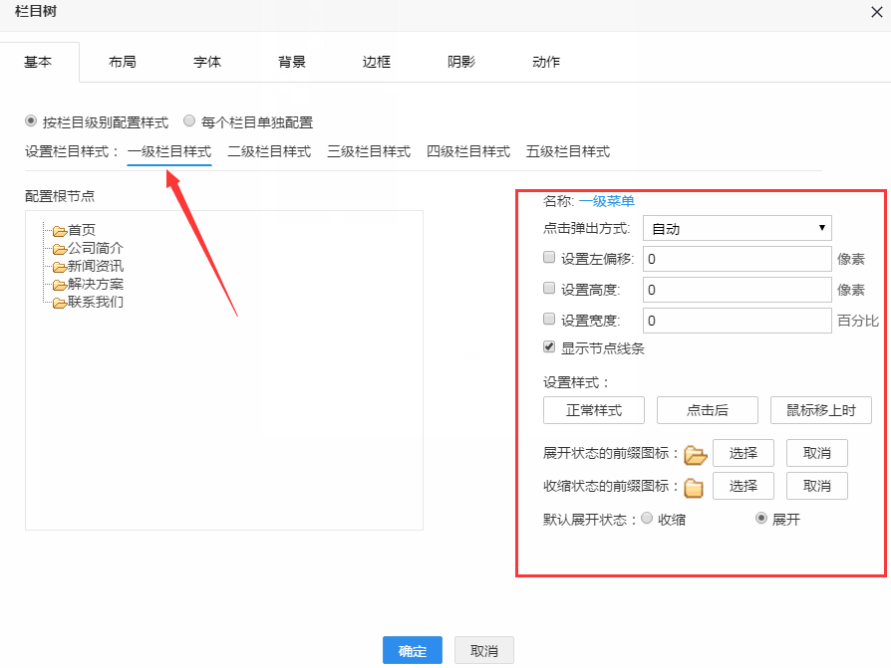Switch to the 布局 tab

pos(123,62)
